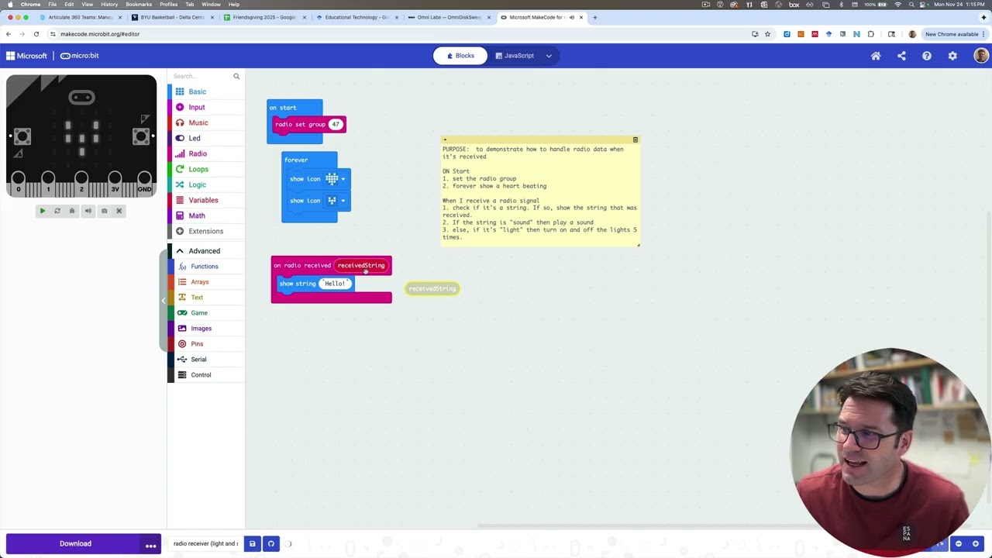Click the toolbox search magnifier icon
This screenshot has width=992, height=558.
click(x=236, y=76)
